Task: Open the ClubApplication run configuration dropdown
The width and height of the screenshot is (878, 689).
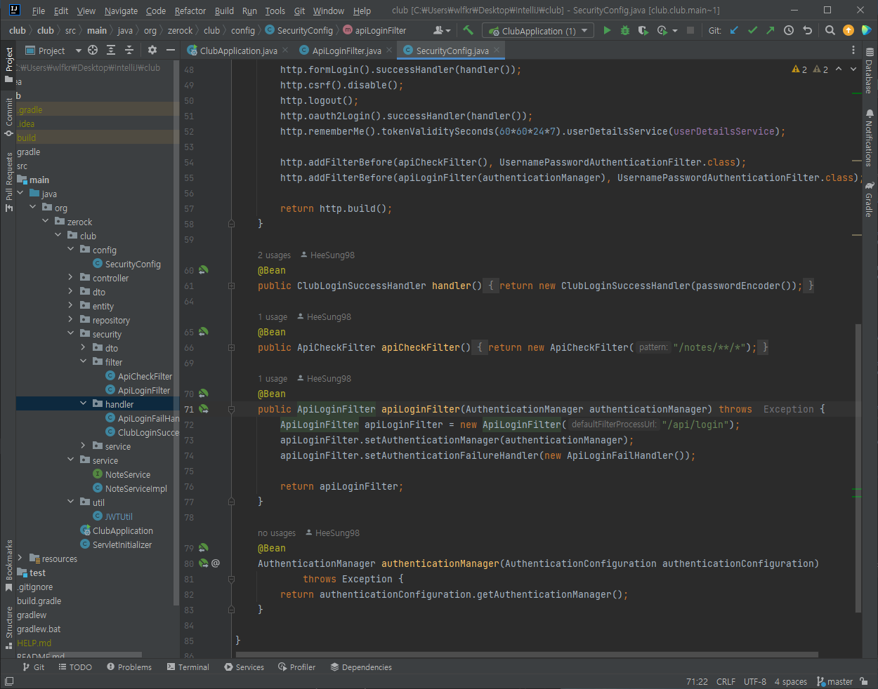Action: coord(538,31)
